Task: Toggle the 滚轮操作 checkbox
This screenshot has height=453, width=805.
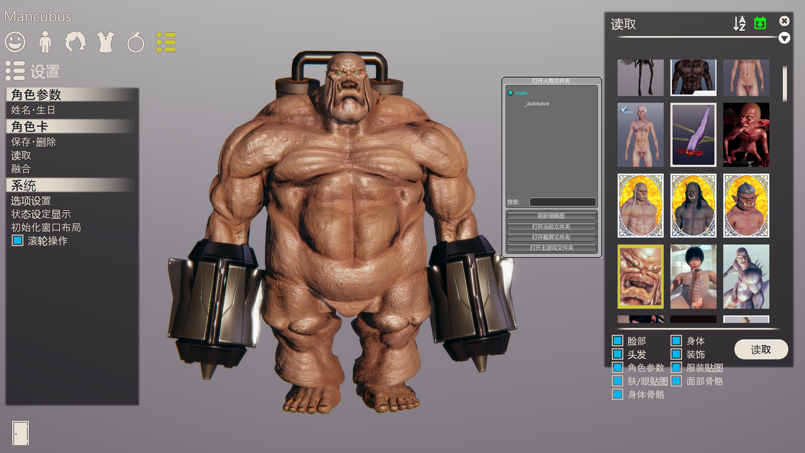Action: [18, 240]
